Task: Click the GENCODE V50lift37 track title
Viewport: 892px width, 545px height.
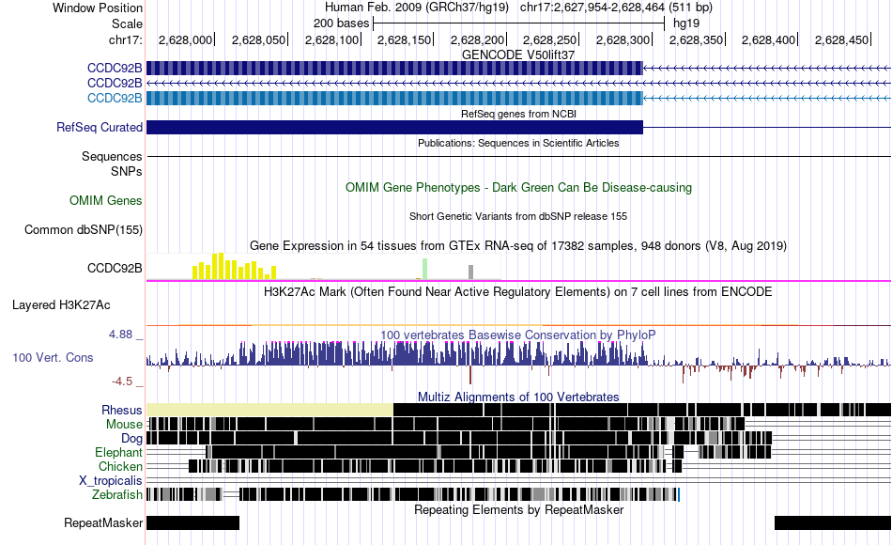Action: pyautogui.click(x=518, y=54)
